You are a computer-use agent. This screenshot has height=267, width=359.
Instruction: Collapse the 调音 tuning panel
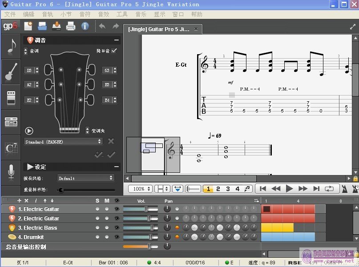coord(117,40)
